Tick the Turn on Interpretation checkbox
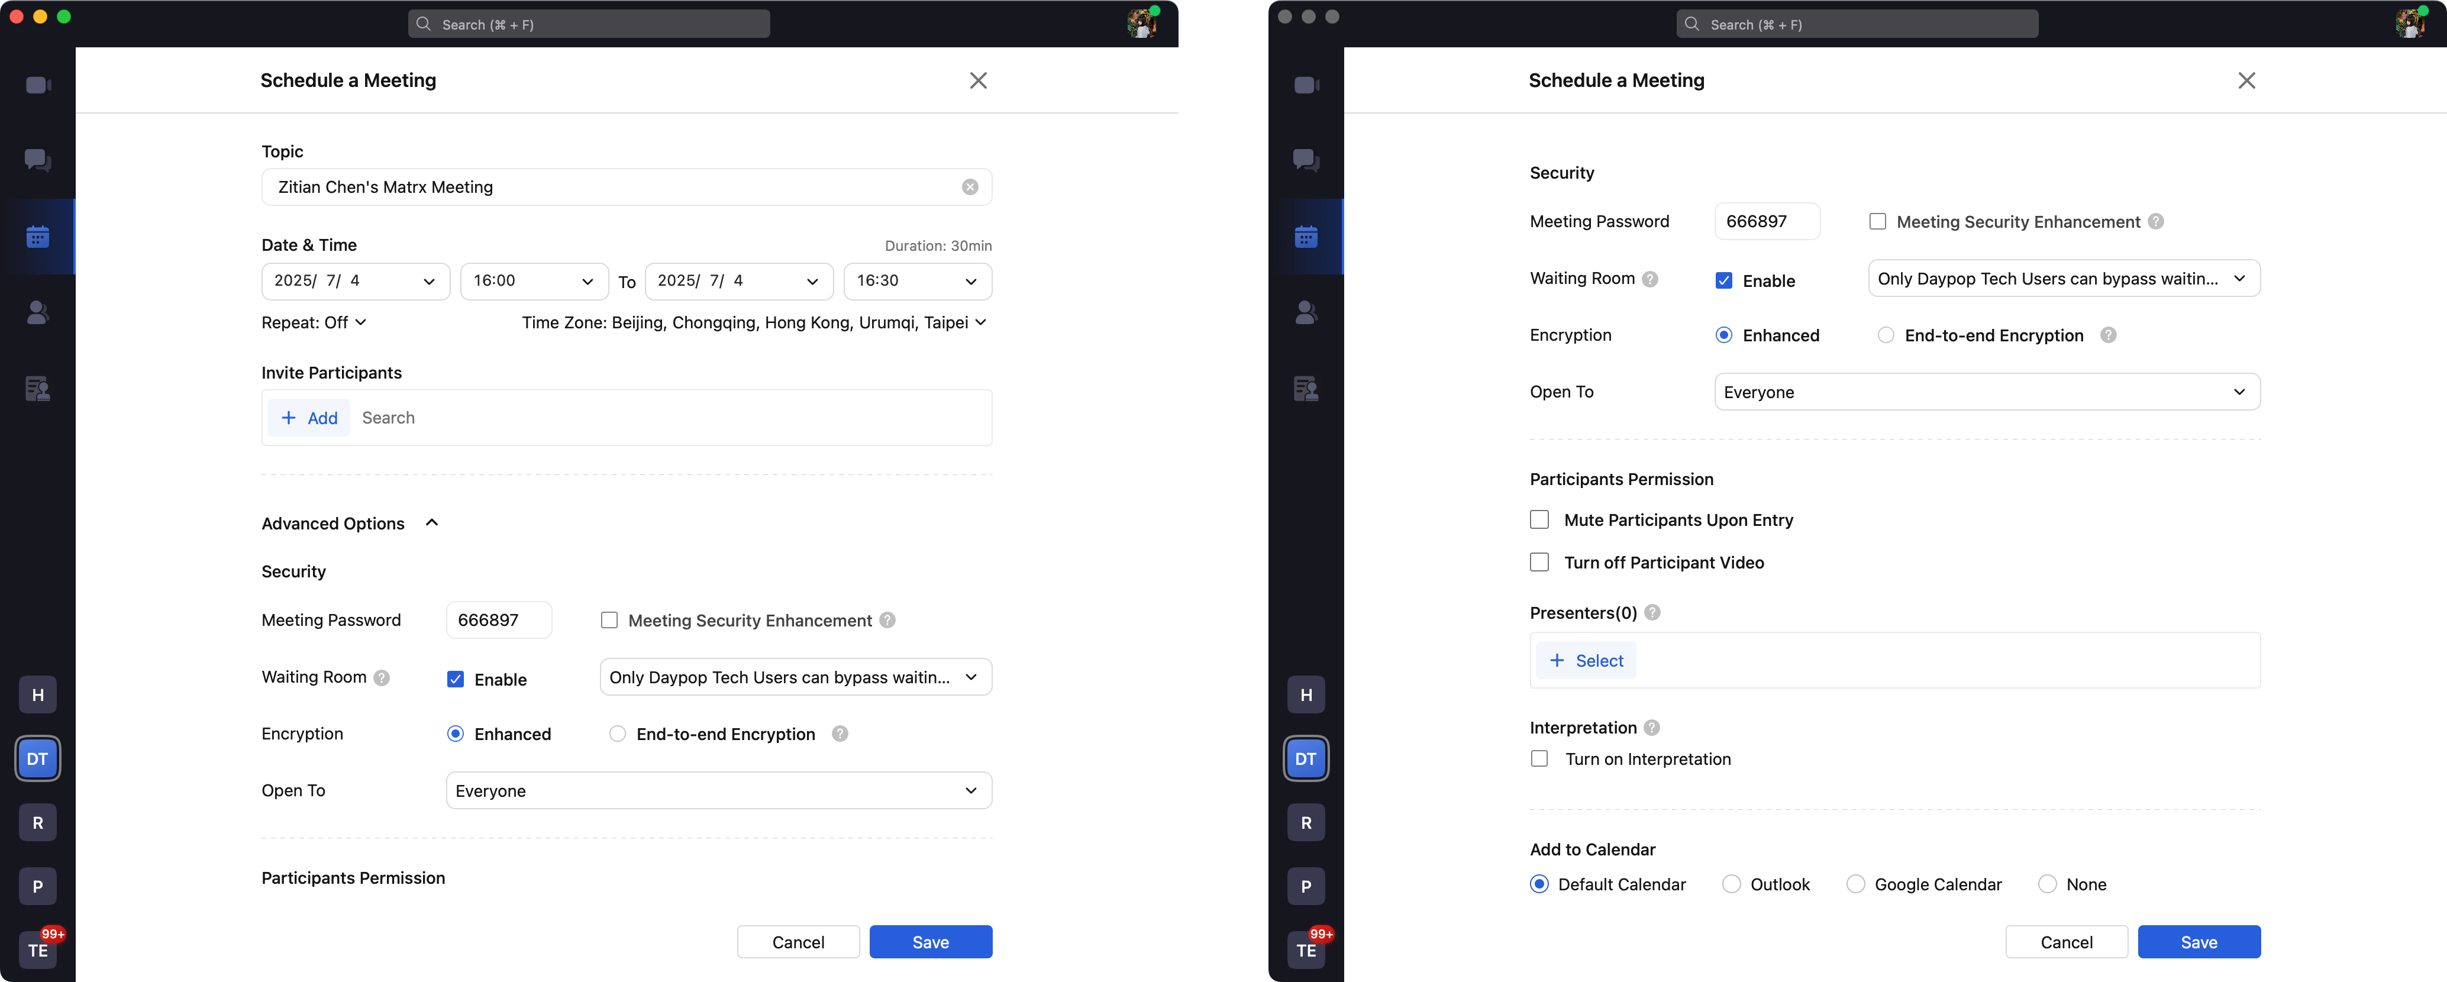 click(x=1540, y=759)
